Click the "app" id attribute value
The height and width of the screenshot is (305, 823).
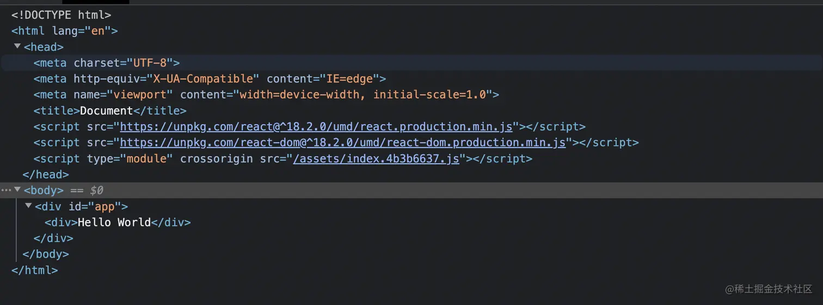point(105,206)
